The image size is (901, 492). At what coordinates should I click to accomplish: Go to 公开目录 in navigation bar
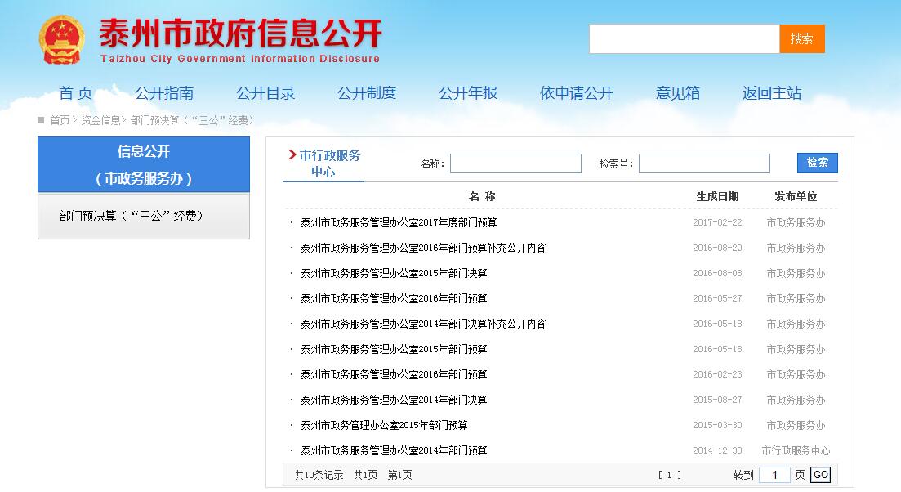click(x=265, y=93)
